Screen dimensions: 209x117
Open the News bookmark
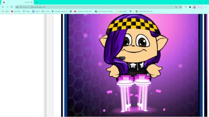[36, 12]
